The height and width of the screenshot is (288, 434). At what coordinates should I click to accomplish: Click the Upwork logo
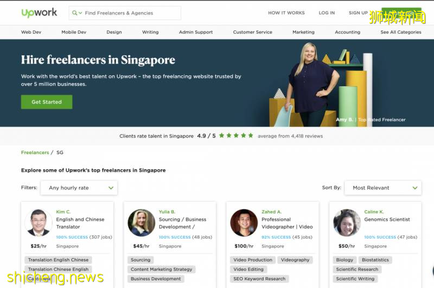[x=39, y=13]
